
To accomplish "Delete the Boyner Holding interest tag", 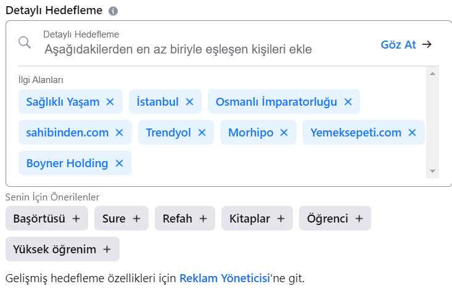I will click(120, 164).
